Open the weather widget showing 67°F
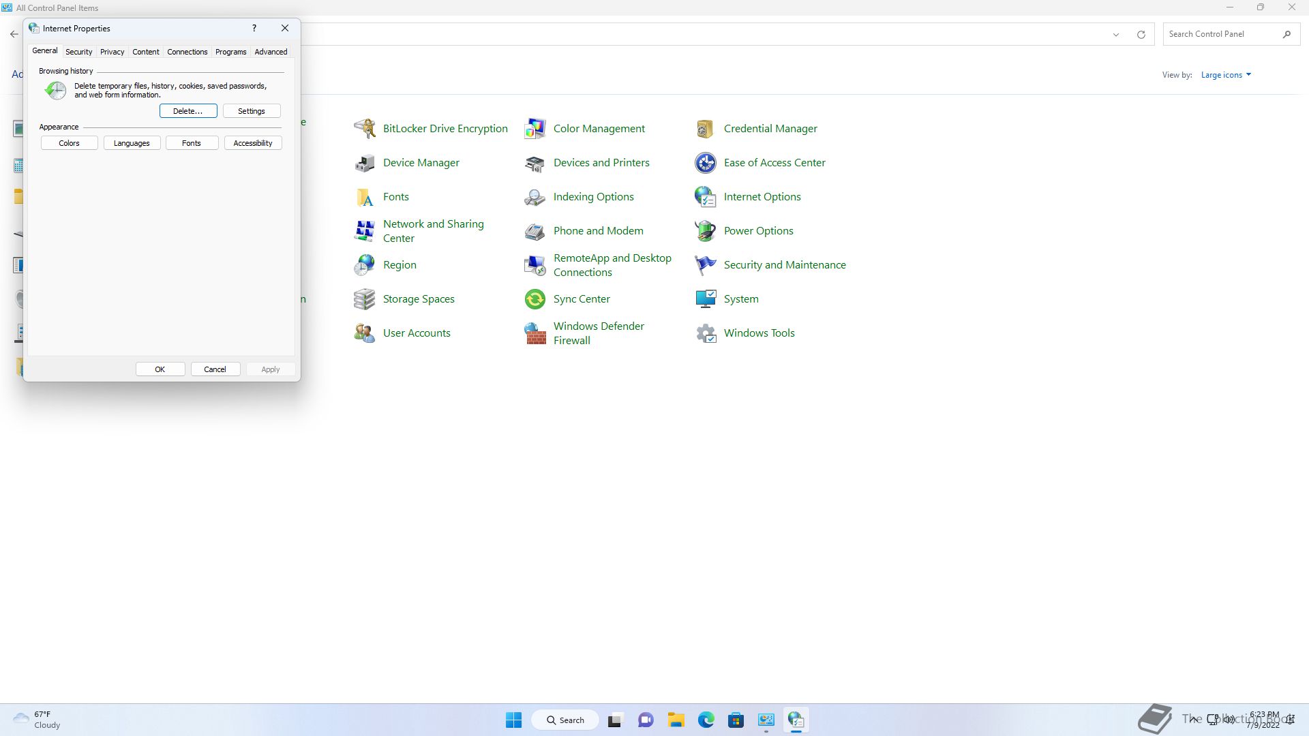The image size is (1309, 736). pos(37,720)
